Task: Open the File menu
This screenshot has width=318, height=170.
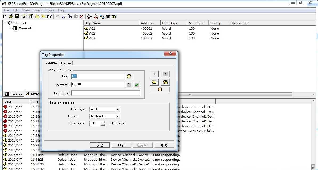Action: click(6, 10)
